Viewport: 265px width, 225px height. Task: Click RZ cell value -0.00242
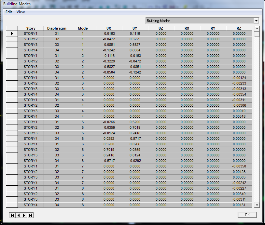coord(239,183)
